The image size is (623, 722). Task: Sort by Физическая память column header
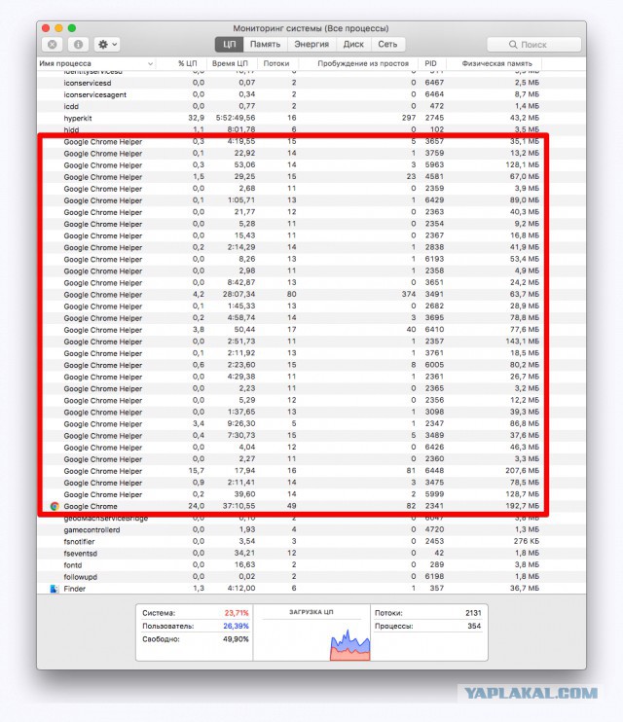point(494,63)
